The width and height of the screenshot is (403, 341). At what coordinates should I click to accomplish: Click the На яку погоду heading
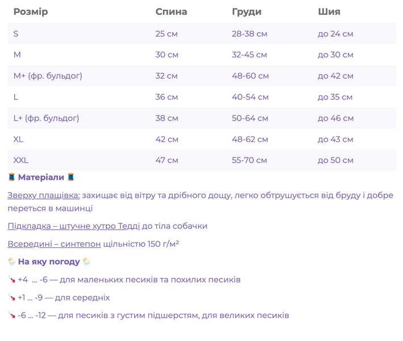tap(49, 262)
